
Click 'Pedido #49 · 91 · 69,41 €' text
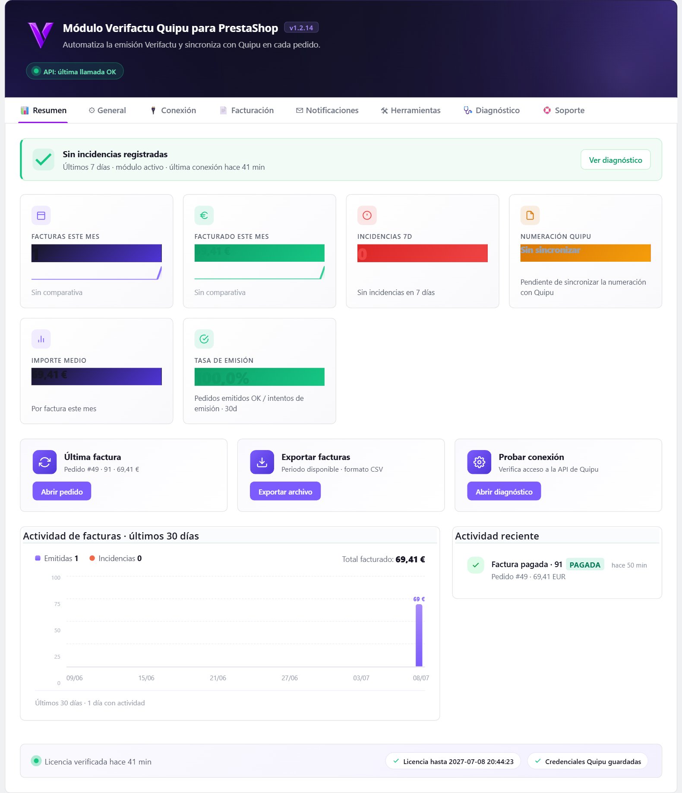point(101,469)
